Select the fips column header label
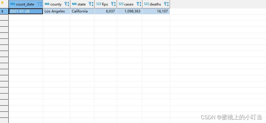This screenshot has height=123, width=266. [105, 4]
